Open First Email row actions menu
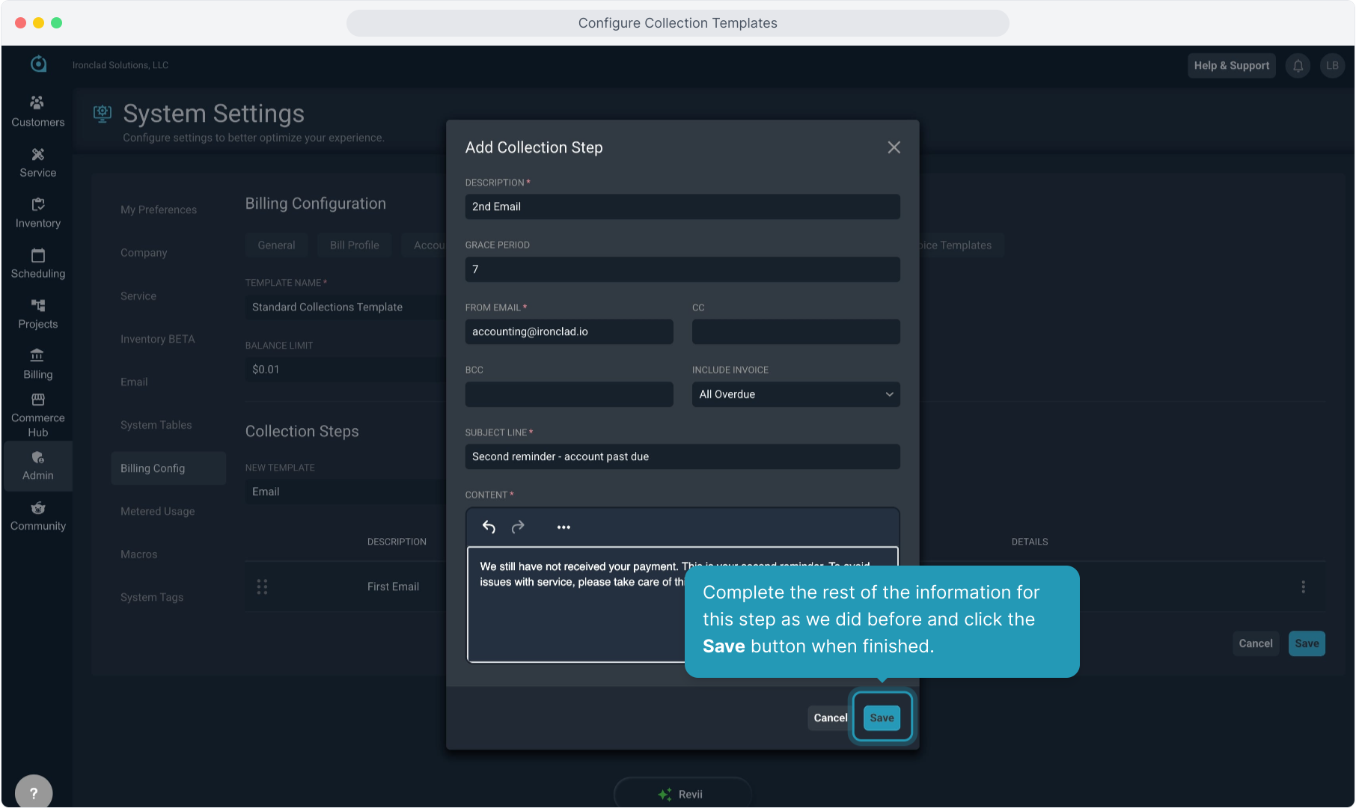Screen dimensions: 1356x808 1303,587
